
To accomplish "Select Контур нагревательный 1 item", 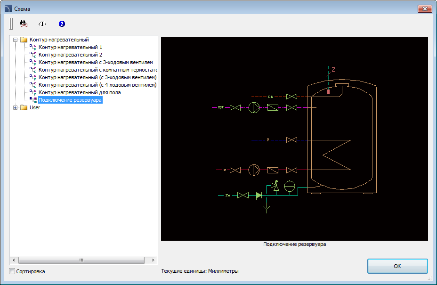I will coord(70,47).
